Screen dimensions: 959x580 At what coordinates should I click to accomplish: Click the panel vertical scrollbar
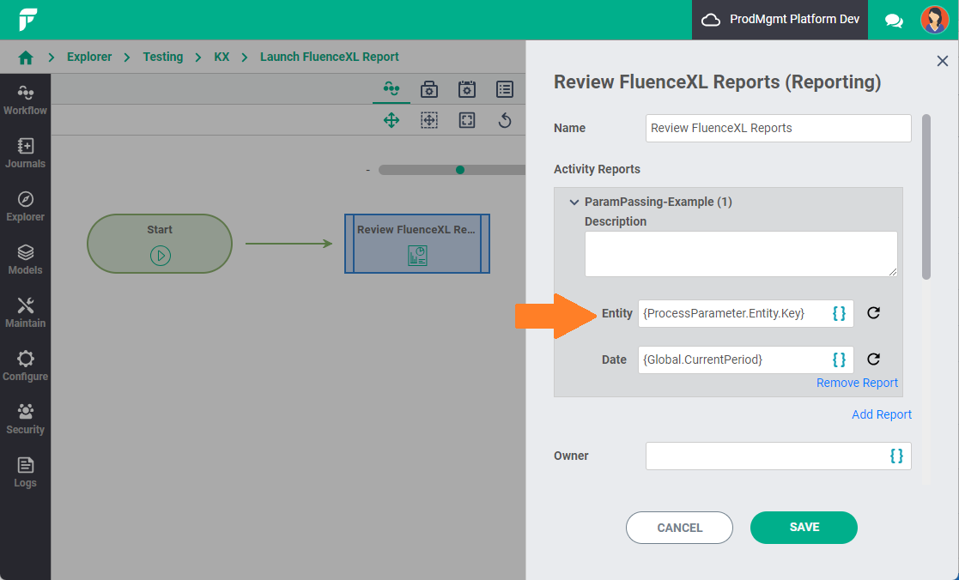click(926, 196)
